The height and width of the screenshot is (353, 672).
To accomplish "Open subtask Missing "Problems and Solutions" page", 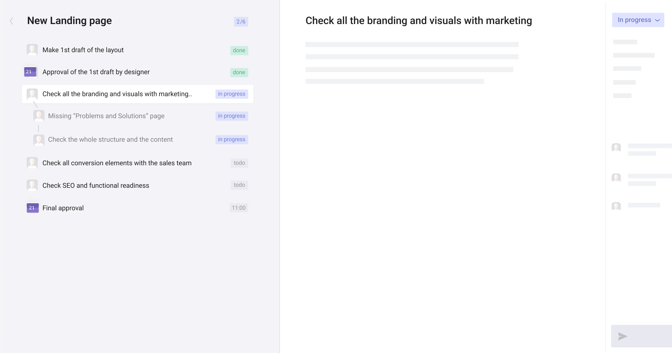I will pyautogui.click(x=106, y=116).
